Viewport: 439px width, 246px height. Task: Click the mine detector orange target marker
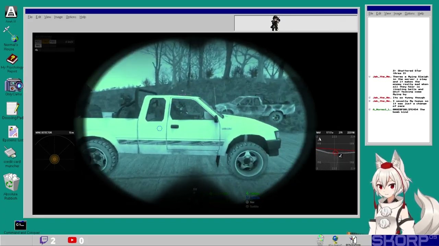tap(54, 159)
